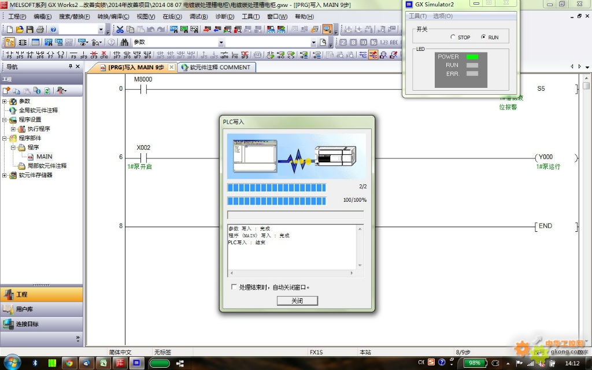Click the Open project folder icon
This screenshot has height=370, width=592.
20,29
